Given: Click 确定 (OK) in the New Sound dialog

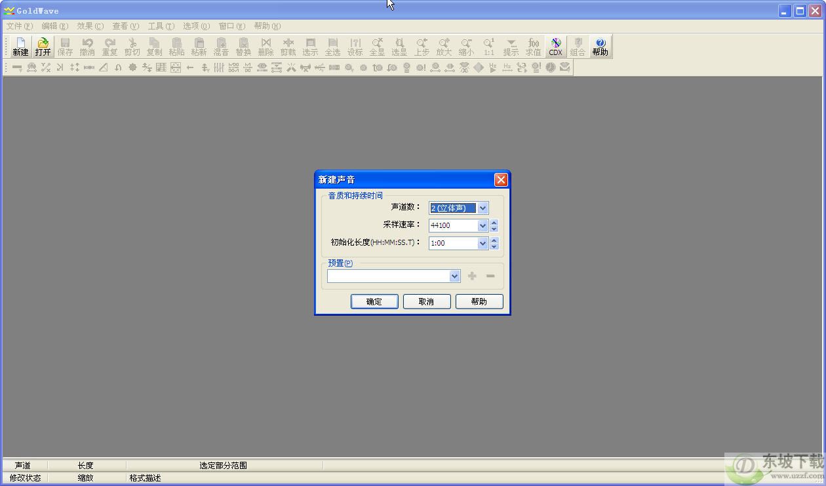Looking at the screenshot, I should tap(374, 301).
